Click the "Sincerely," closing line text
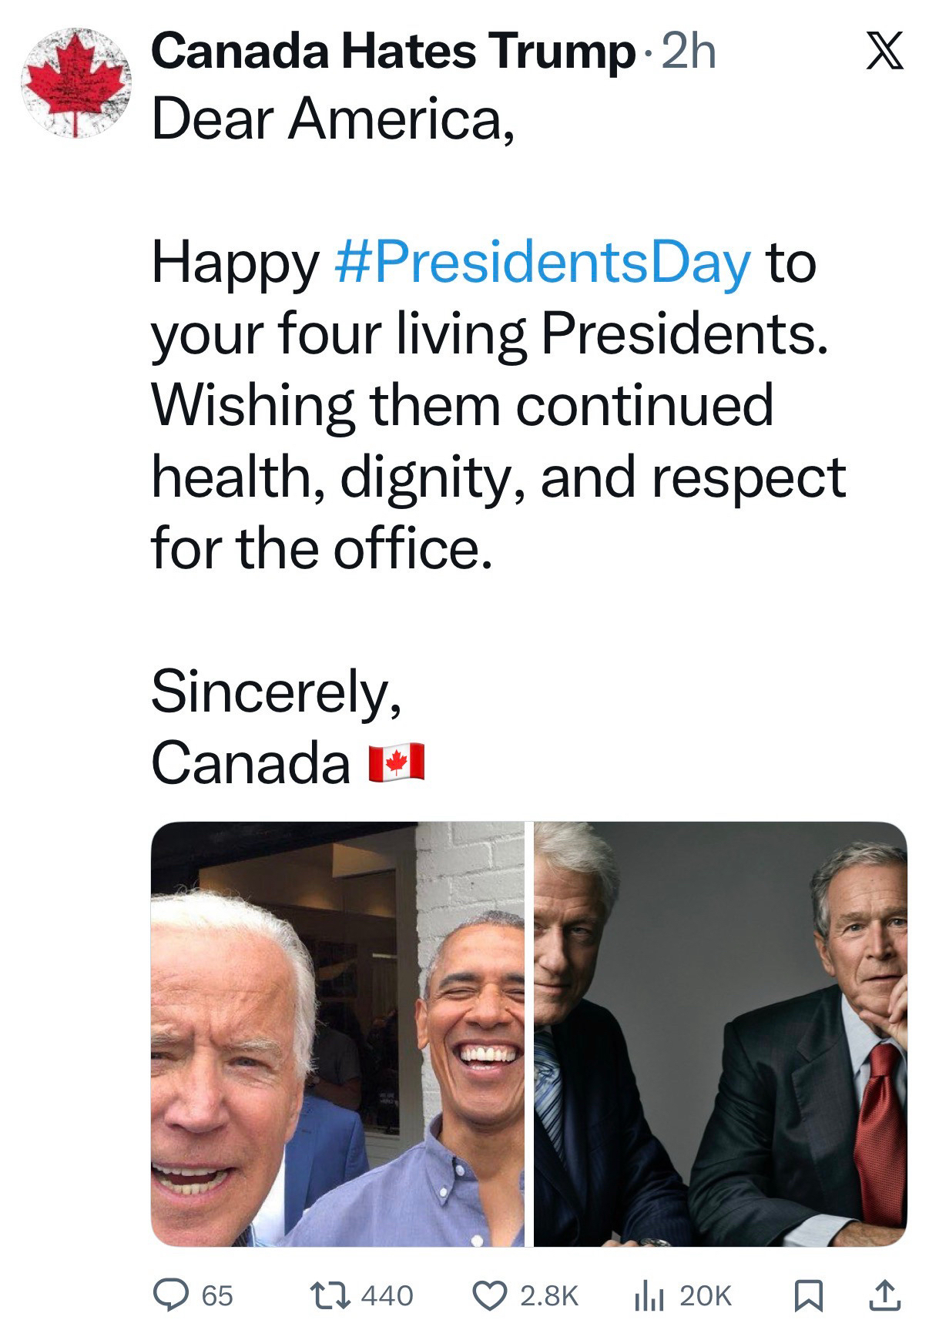Screen dimensions: 929x1330 (277, 691)
